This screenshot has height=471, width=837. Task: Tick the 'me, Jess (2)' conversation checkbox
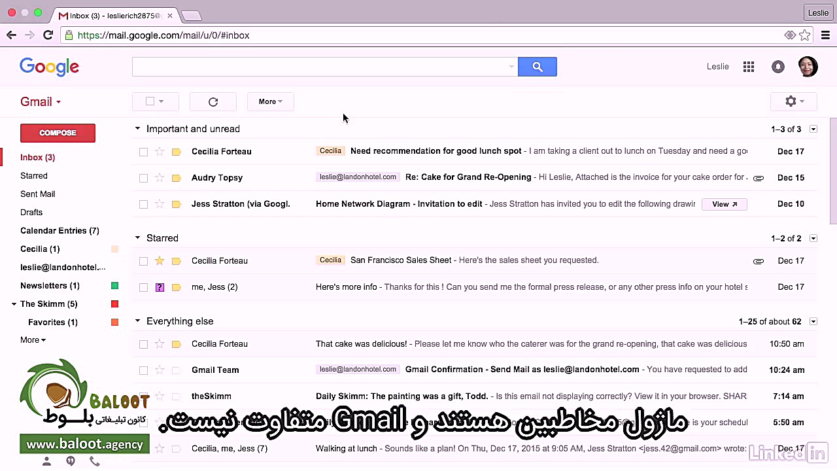click(x=143, y=287)
